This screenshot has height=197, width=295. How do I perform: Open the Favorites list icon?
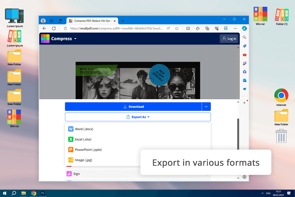click(198, 28)
